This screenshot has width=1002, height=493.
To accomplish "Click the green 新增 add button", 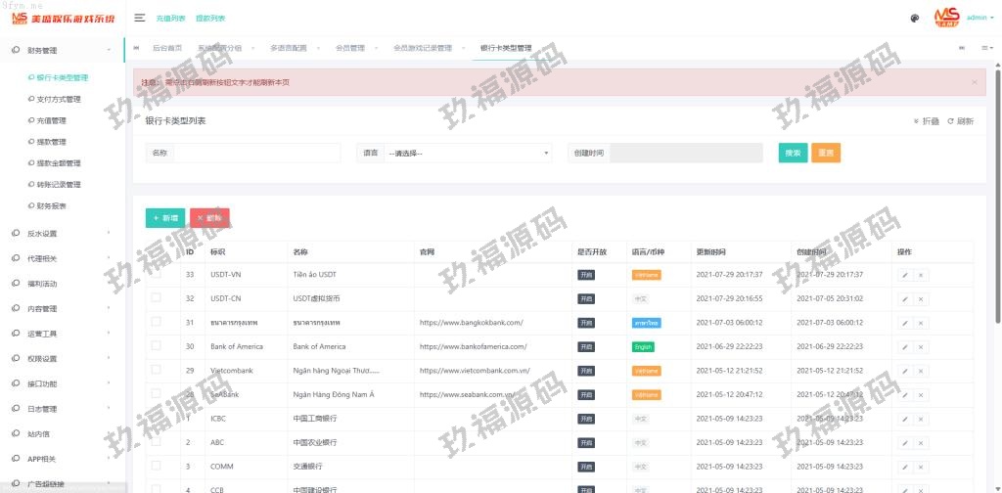I will click(x=165, y=218).
